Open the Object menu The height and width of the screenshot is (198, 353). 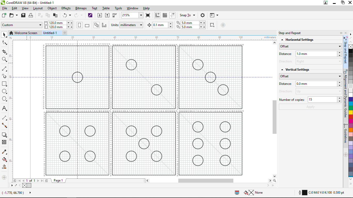[52, 8]
